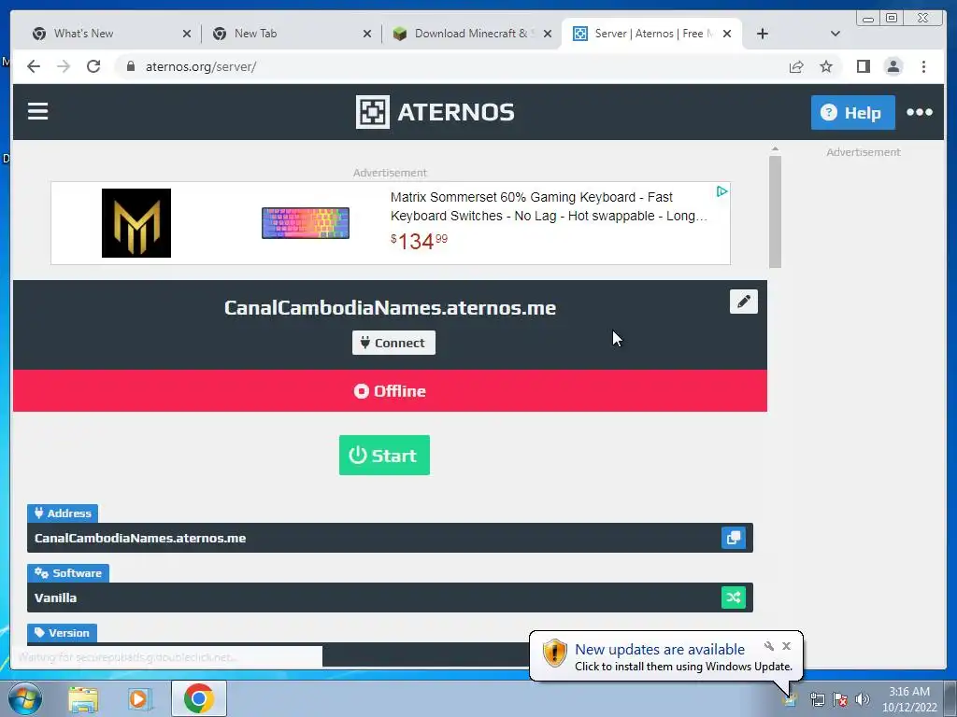This screenshot has width=957, height=717.
Task: Click the address bar URL
Action: (201, 67)
